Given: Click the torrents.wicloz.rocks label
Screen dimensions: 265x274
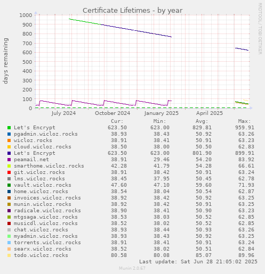Looking at the screenshot, I should click(x=47, y=243).
